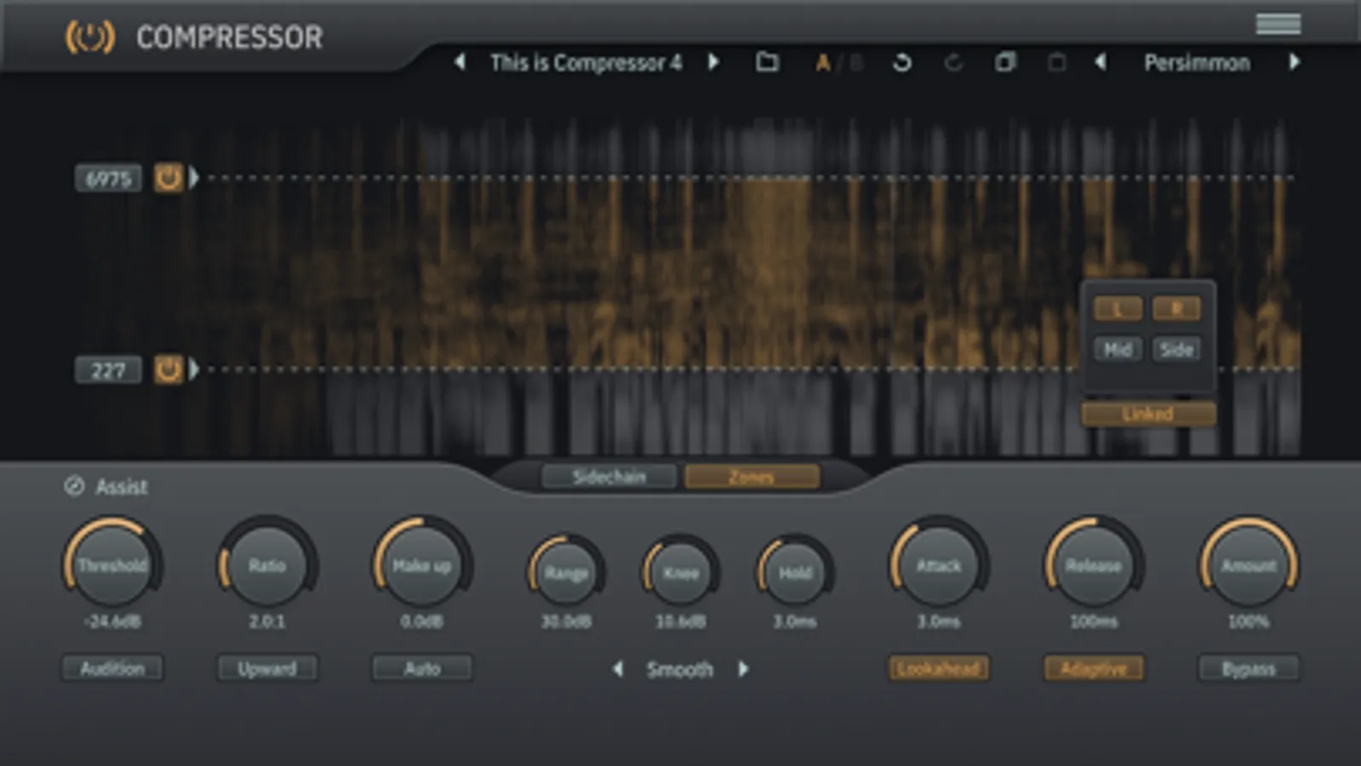Click the 0.0dB make up value
The image size is (1361, 766).
(422, 622)
